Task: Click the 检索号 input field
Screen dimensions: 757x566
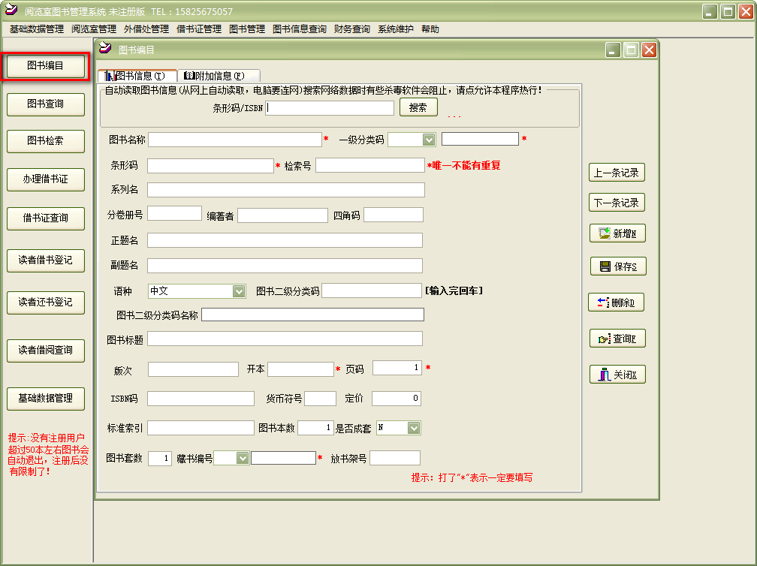Action: [369, 165]
